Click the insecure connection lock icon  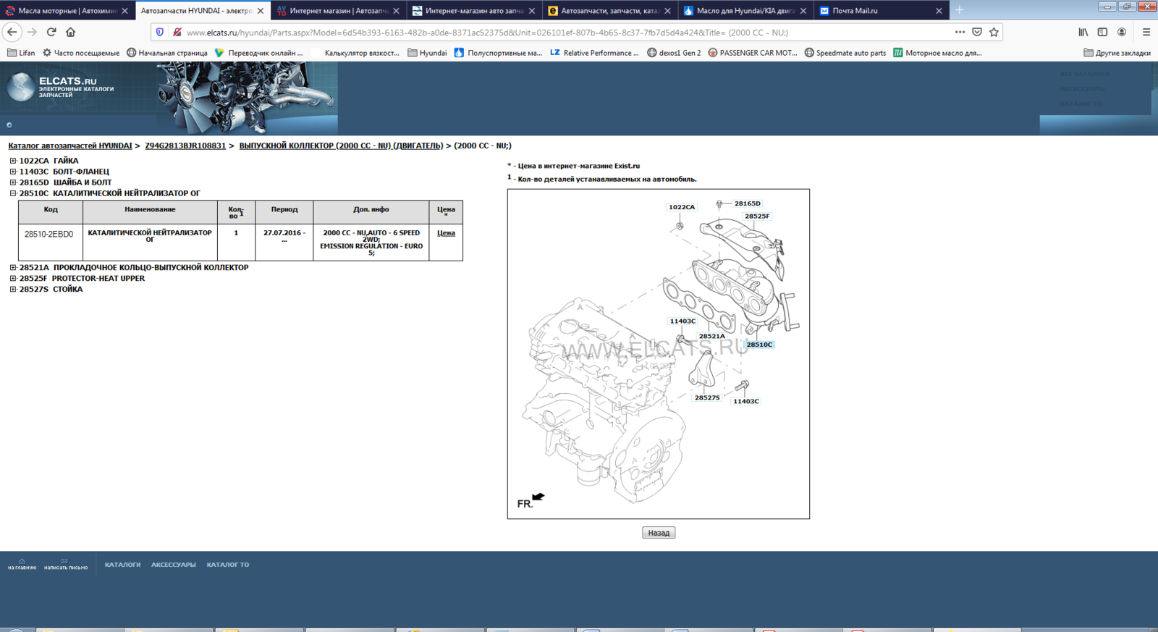(177, 32)
